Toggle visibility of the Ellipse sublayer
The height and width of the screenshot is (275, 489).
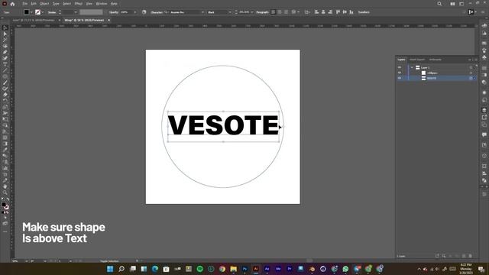[400, 73]
